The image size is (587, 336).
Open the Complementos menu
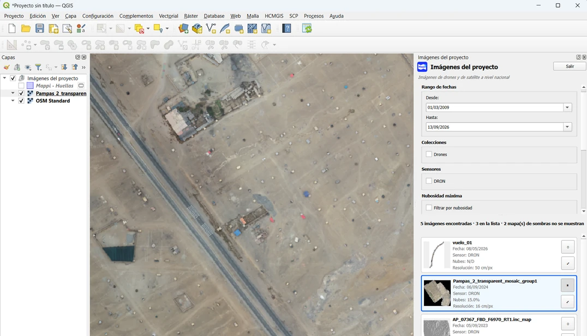[x=136, y=16]
